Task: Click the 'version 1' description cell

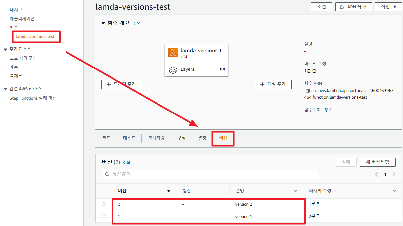Action: coord(244,216)
